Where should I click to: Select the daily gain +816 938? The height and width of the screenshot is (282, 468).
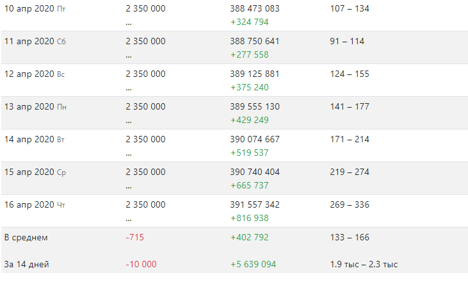pos(250,219)
